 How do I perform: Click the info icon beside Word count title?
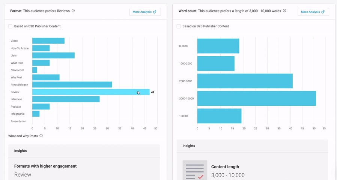[284, 11]
